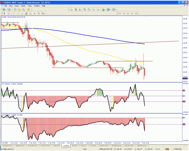
Task: Switch to GBPCHF,M15 chart tab
Action: [142, 146]
